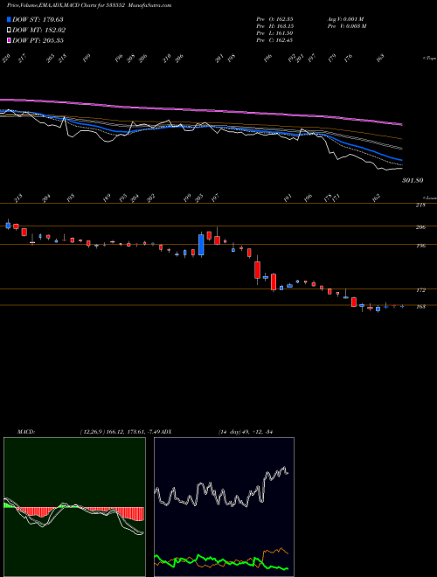
Task: Click the 163 price level label
Action: [420, 307]
